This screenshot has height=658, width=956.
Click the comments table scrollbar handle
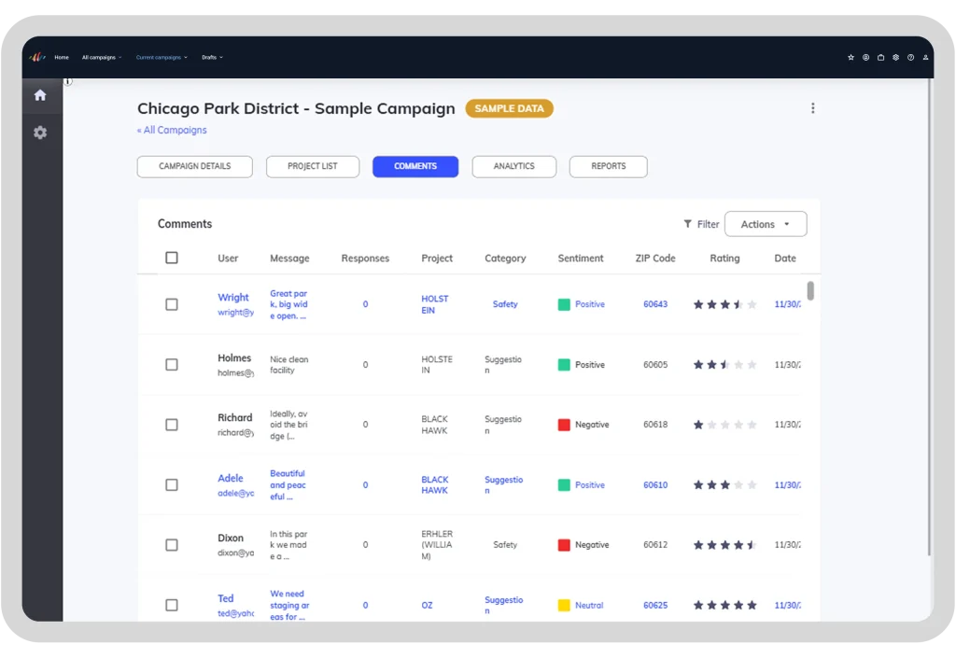810,290
